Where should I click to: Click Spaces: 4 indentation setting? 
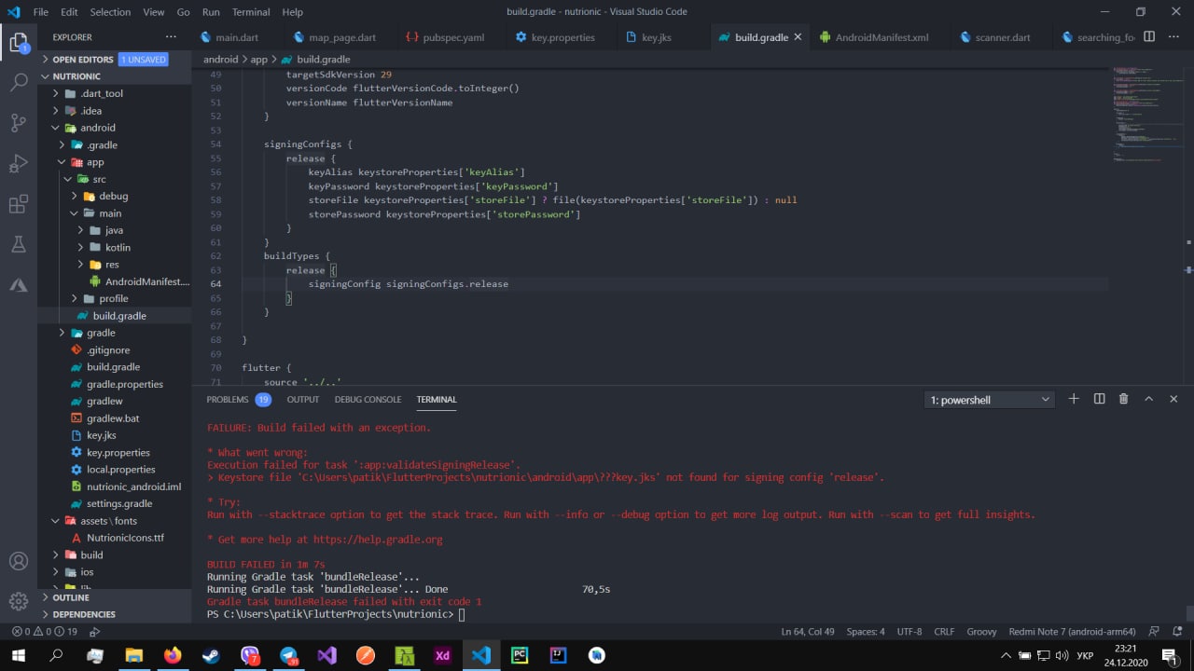pos(866,632)
